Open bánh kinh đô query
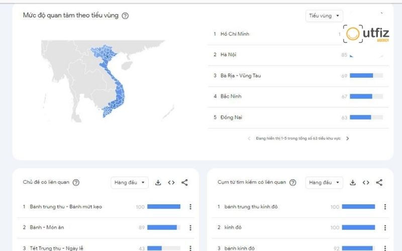This screenshot has height=251, width=402. coord(240,248)
